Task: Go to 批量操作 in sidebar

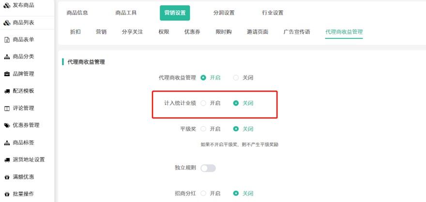Action: click(23, 194)
